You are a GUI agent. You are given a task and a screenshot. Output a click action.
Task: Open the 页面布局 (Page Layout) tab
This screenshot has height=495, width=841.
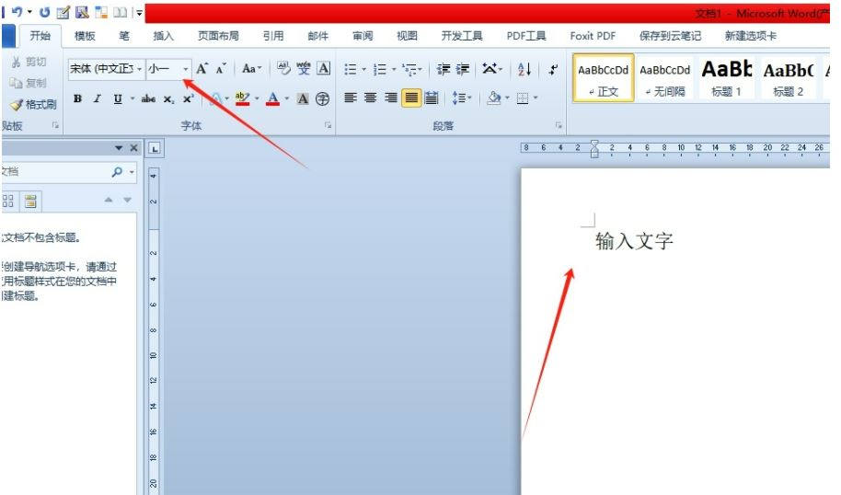(x=218, y=36)
